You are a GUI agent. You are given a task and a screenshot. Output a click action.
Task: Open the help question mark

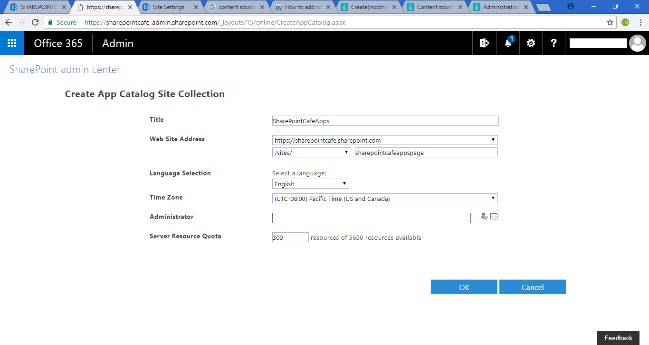tap(554, 43)
